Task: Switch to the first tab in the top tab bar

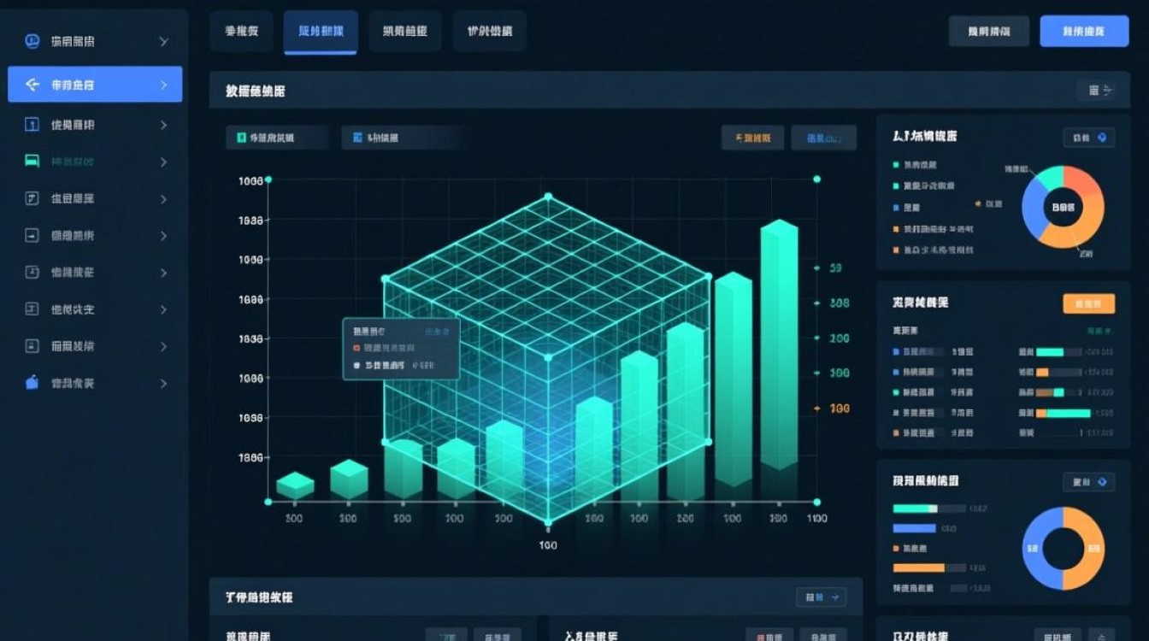Action: coord(241,31)
